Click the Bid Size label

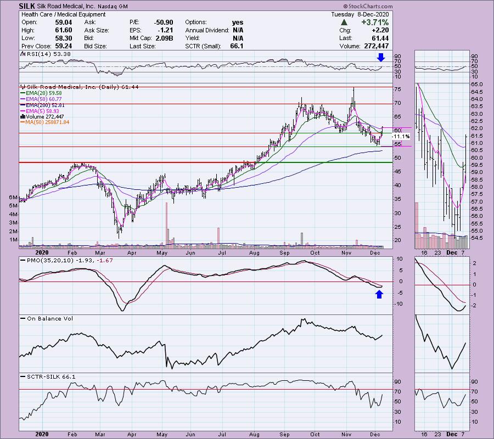(96, 46)
